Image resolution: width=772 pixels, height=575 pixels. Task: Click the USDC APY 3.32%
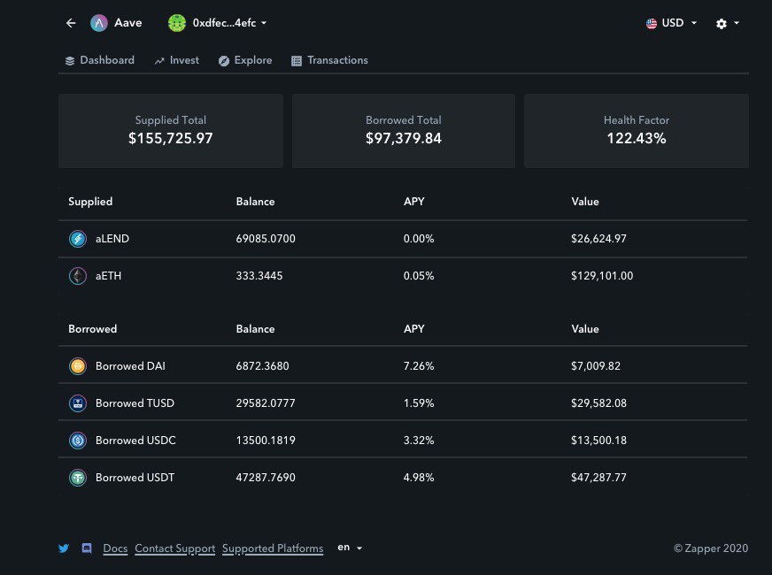click(x=419, y=441)
